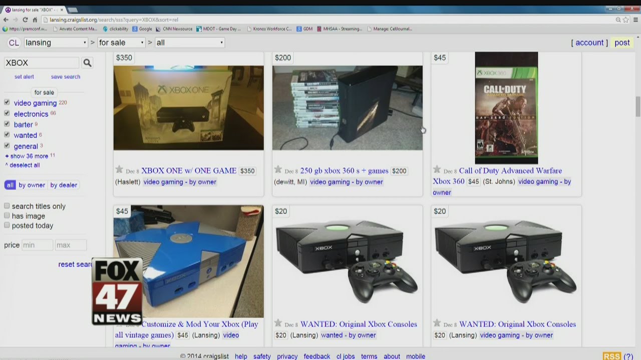Open the CNN Newsource bookmark
Viewport: 641px width, 360px height.
click(174, 29)
